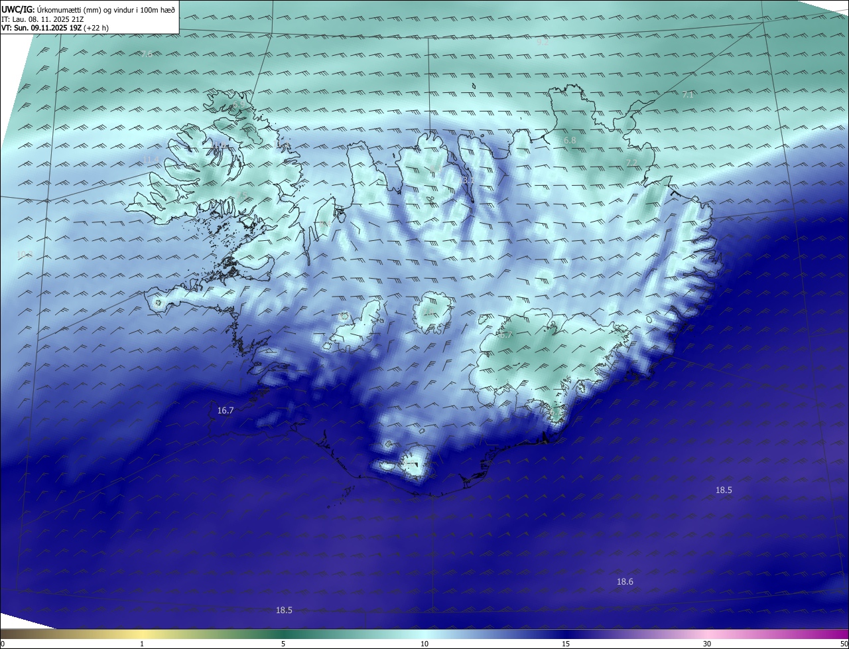Click the 11.4 value west of the Westfjords
This screenshot has width=849, height=649.
151,160
